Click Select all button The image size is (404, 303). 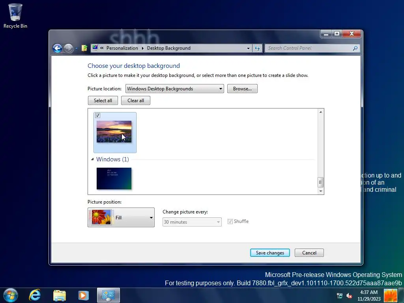(x=103, y=101)
